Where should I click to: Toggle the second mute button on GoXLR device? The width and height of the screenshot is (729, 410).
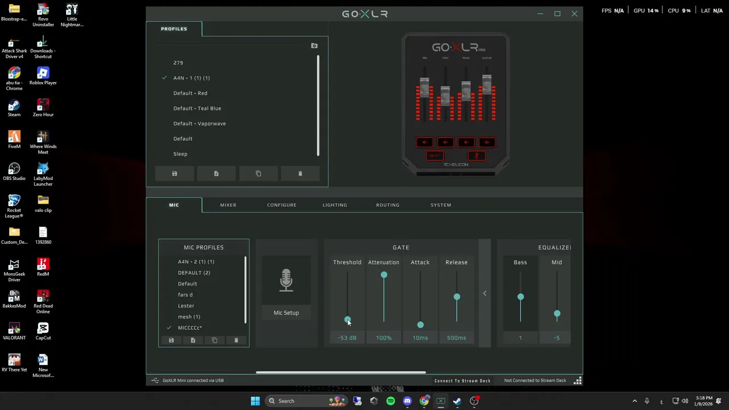445,142
